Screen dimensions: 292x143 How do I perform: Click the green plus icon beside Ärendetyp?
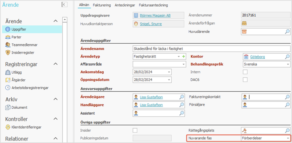(x=183, y=56)
